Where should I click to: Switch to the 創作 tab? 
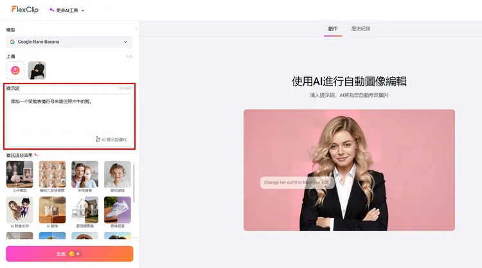click(333, 29)
